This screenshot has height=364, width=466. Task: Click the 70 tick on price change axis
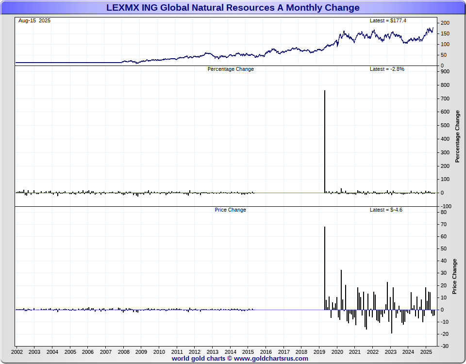click(x=443, y=224)
